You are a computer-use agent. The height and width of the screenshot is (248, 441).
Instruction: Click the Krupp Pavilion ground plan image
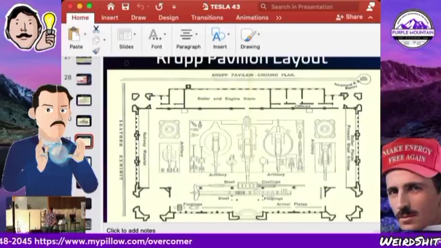pyautogui.click(x=244, y=146)
